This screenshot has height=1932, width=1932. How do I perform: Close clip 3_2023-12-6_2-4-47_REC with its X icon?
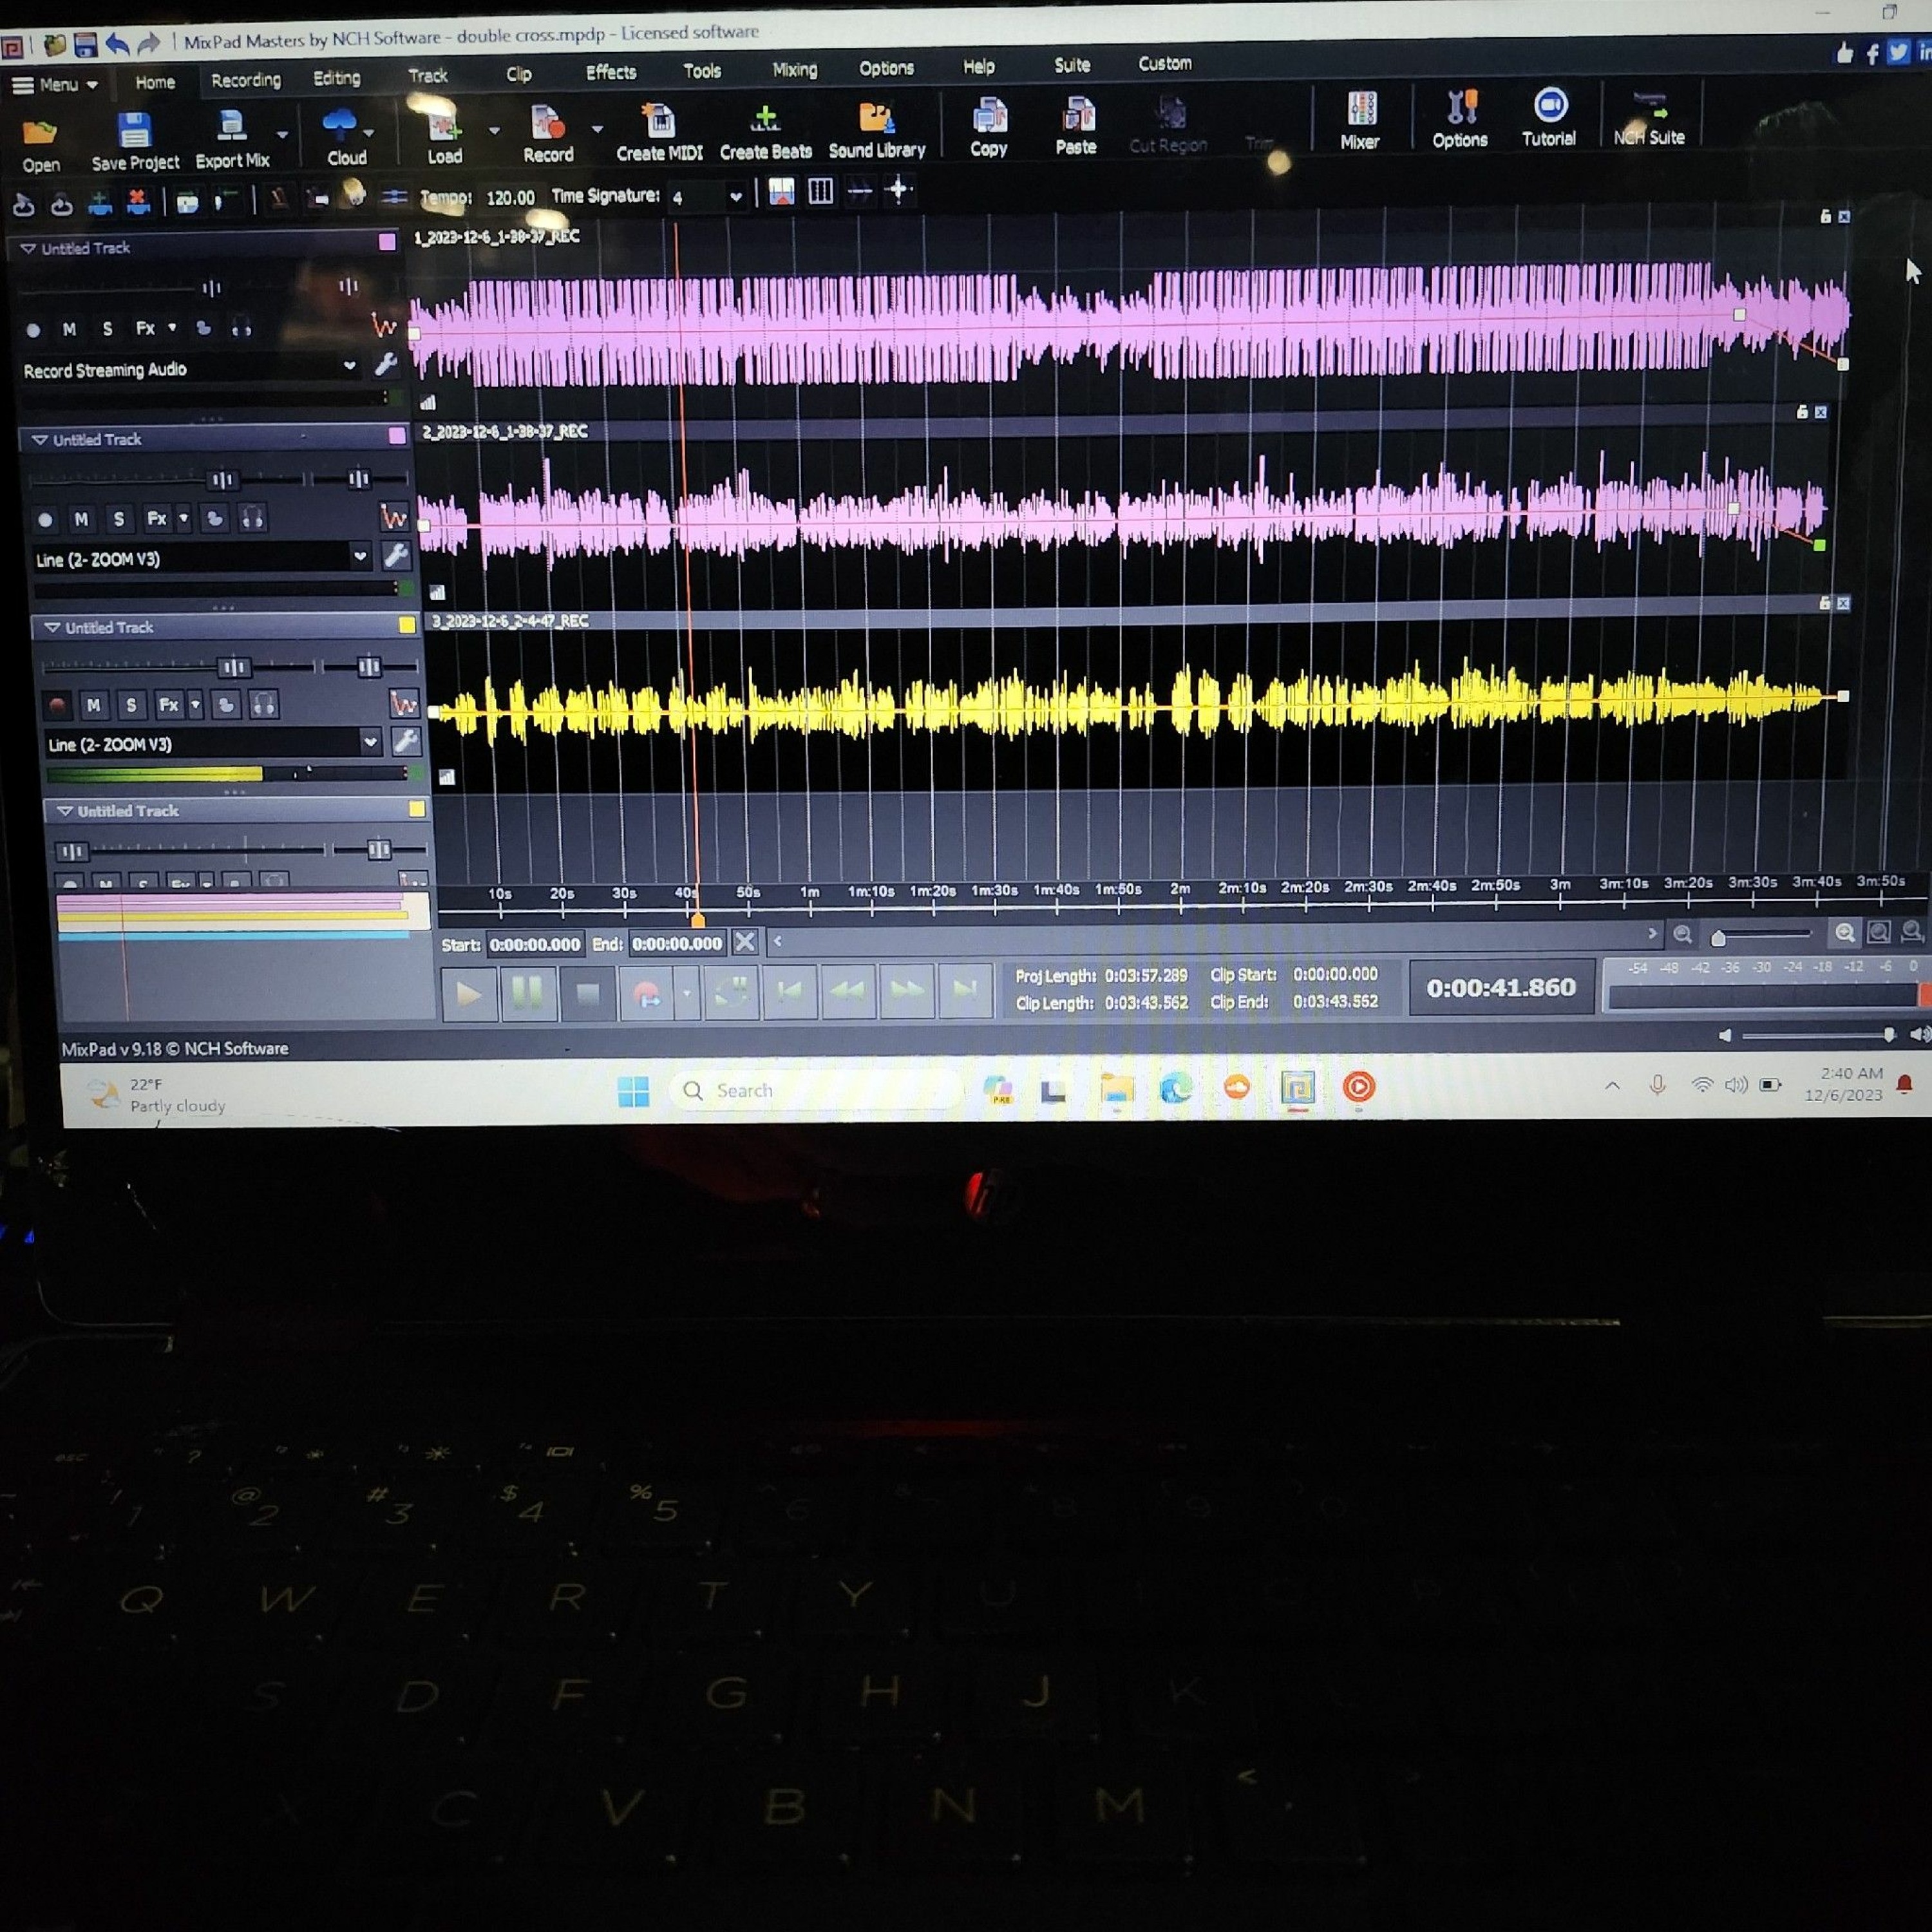(1843, 603)
